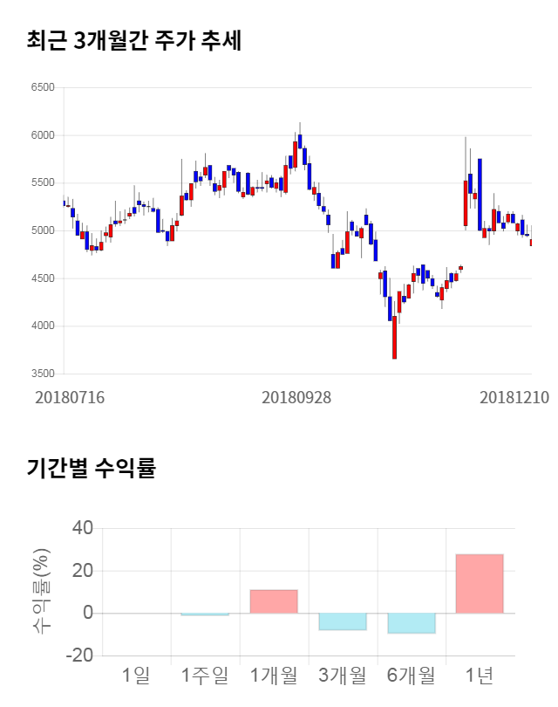Click the 1년 red return bar
The width and height of the screenshot is (558, 707).
click(480, 583)
